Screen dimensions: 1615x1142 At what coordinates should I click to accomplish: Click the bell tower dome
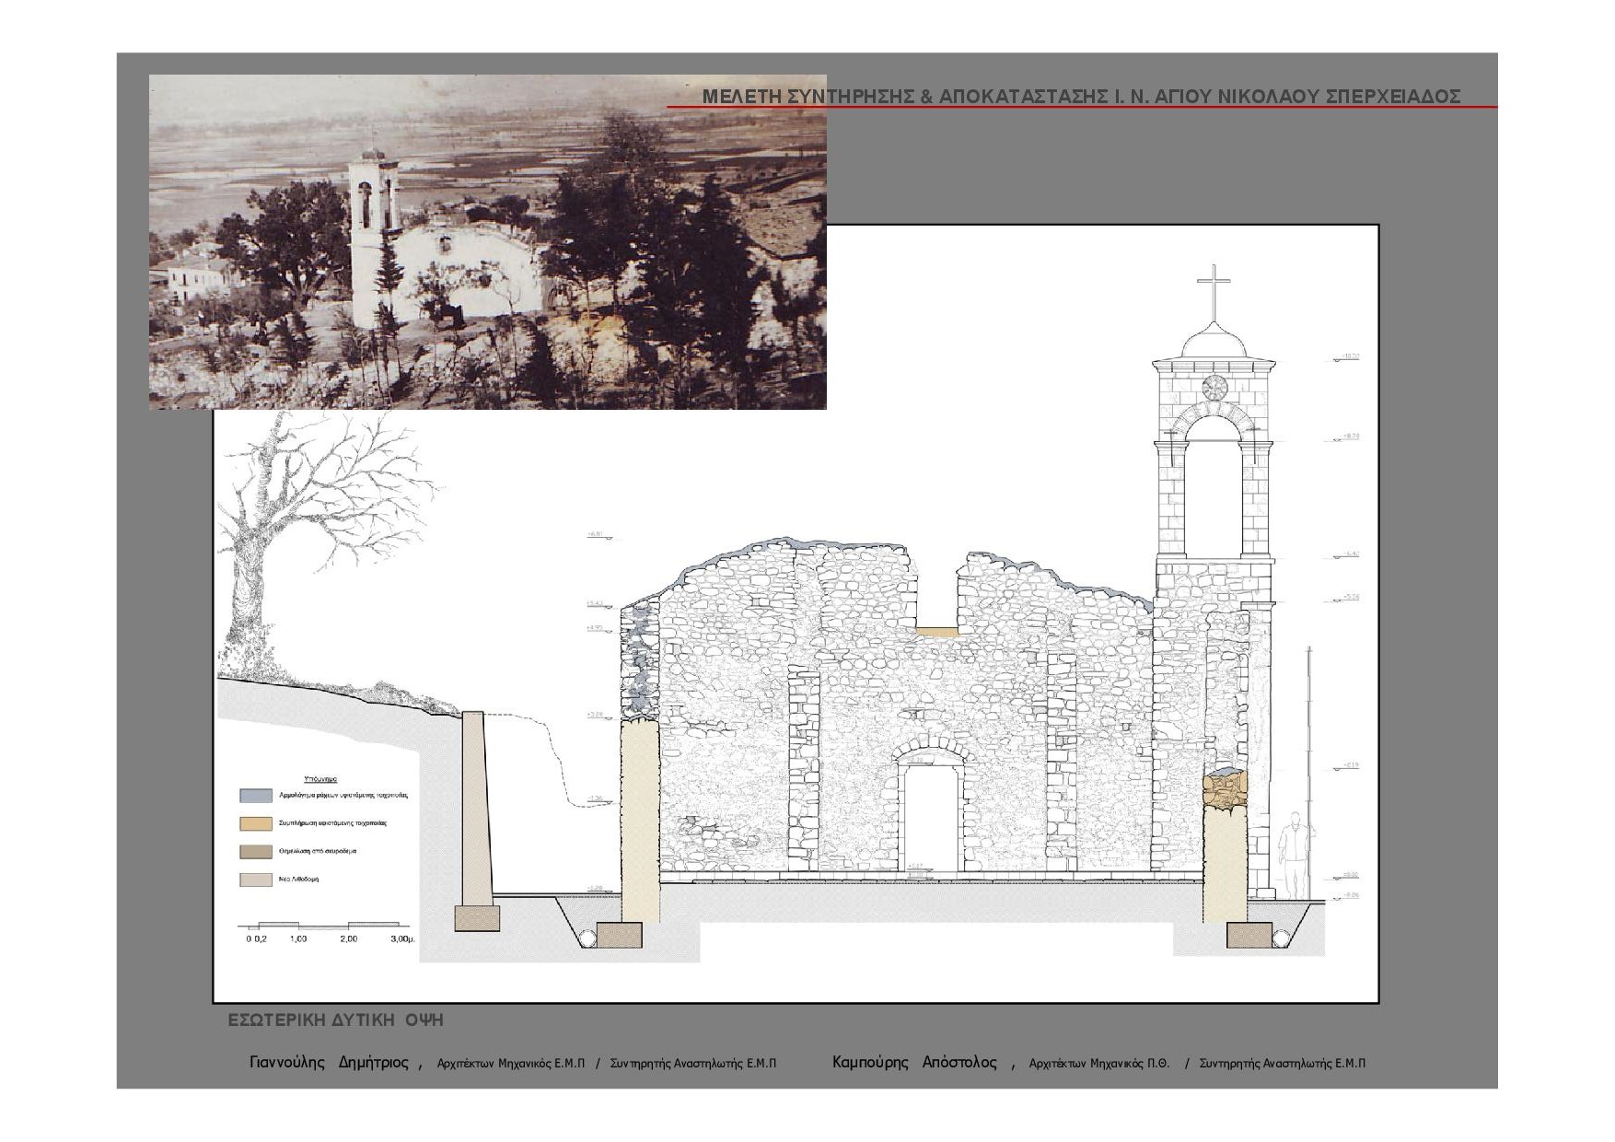[1214, 341]
